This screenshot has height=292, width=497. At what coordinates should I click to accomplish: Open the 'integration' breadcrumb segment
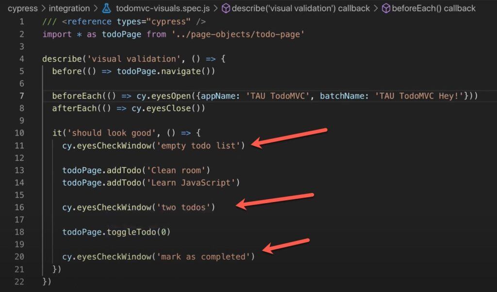tap(69, 8)
